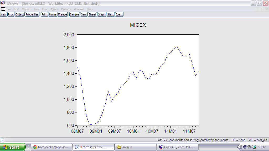Click the MICEX graph title
The image size is (269, 151).
pos(138,25)
